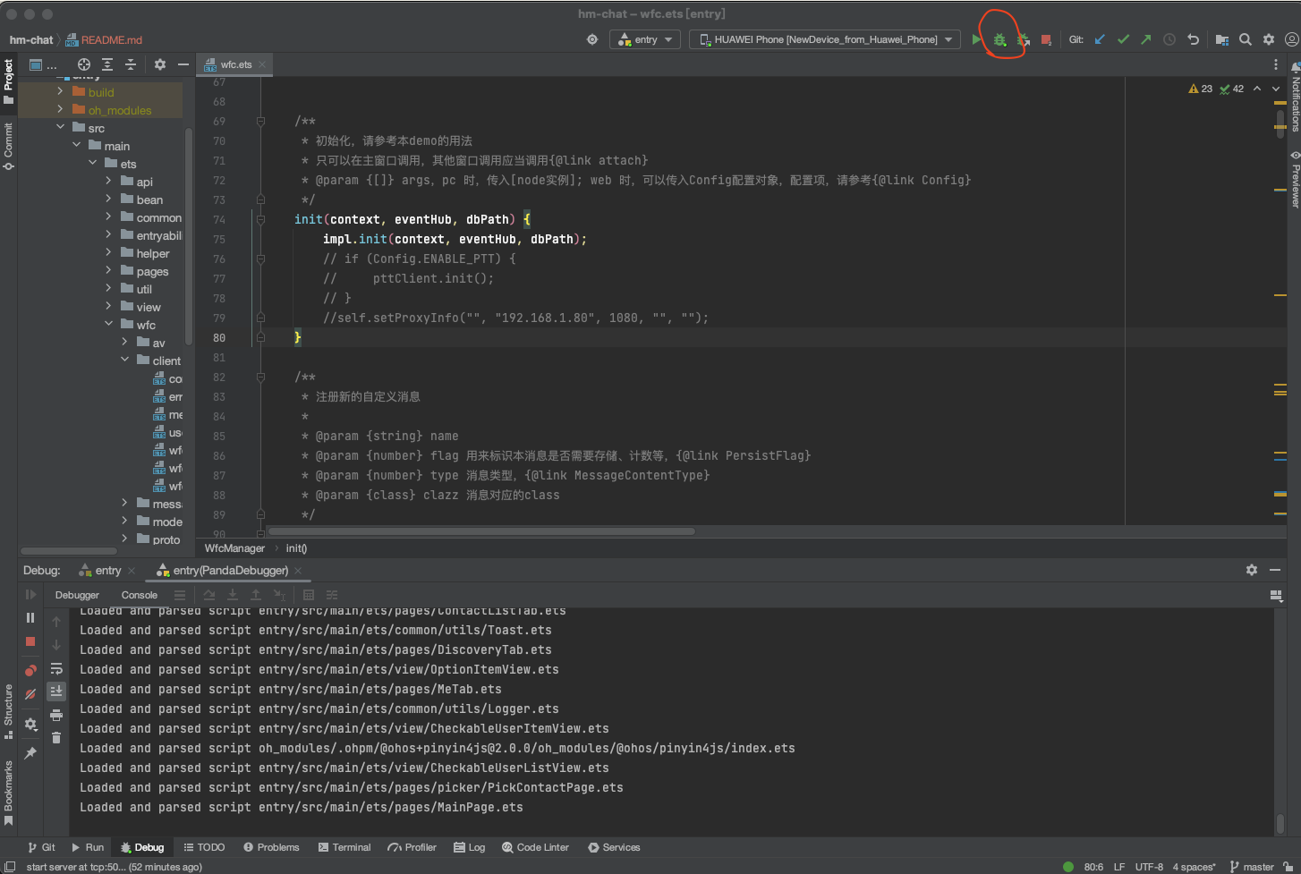
Task: Click the Git Push green arrow
Action: 1146,39
